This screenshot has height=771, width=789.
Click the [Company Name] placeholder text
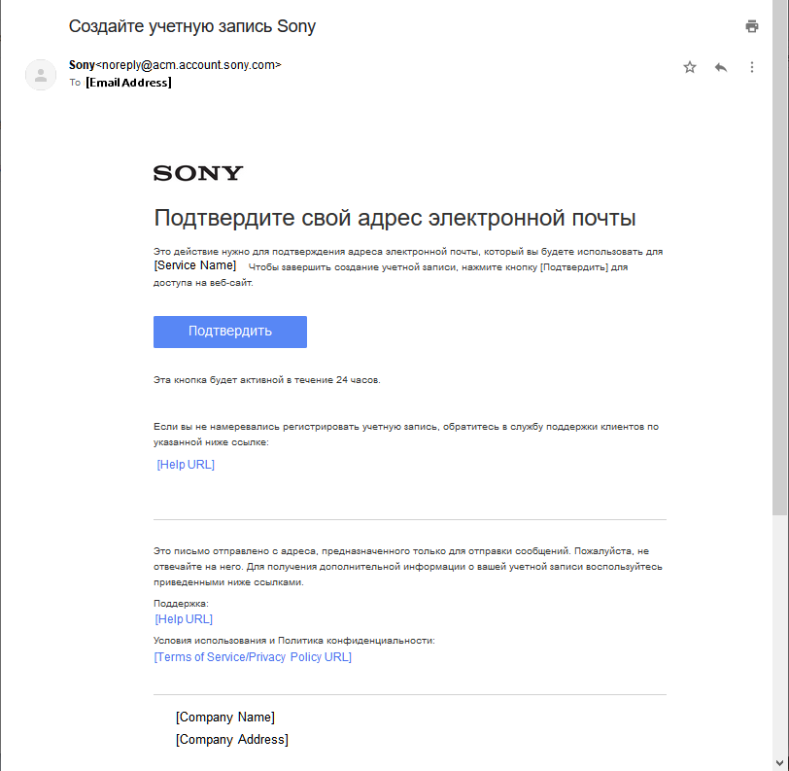(x=224, y=717)
